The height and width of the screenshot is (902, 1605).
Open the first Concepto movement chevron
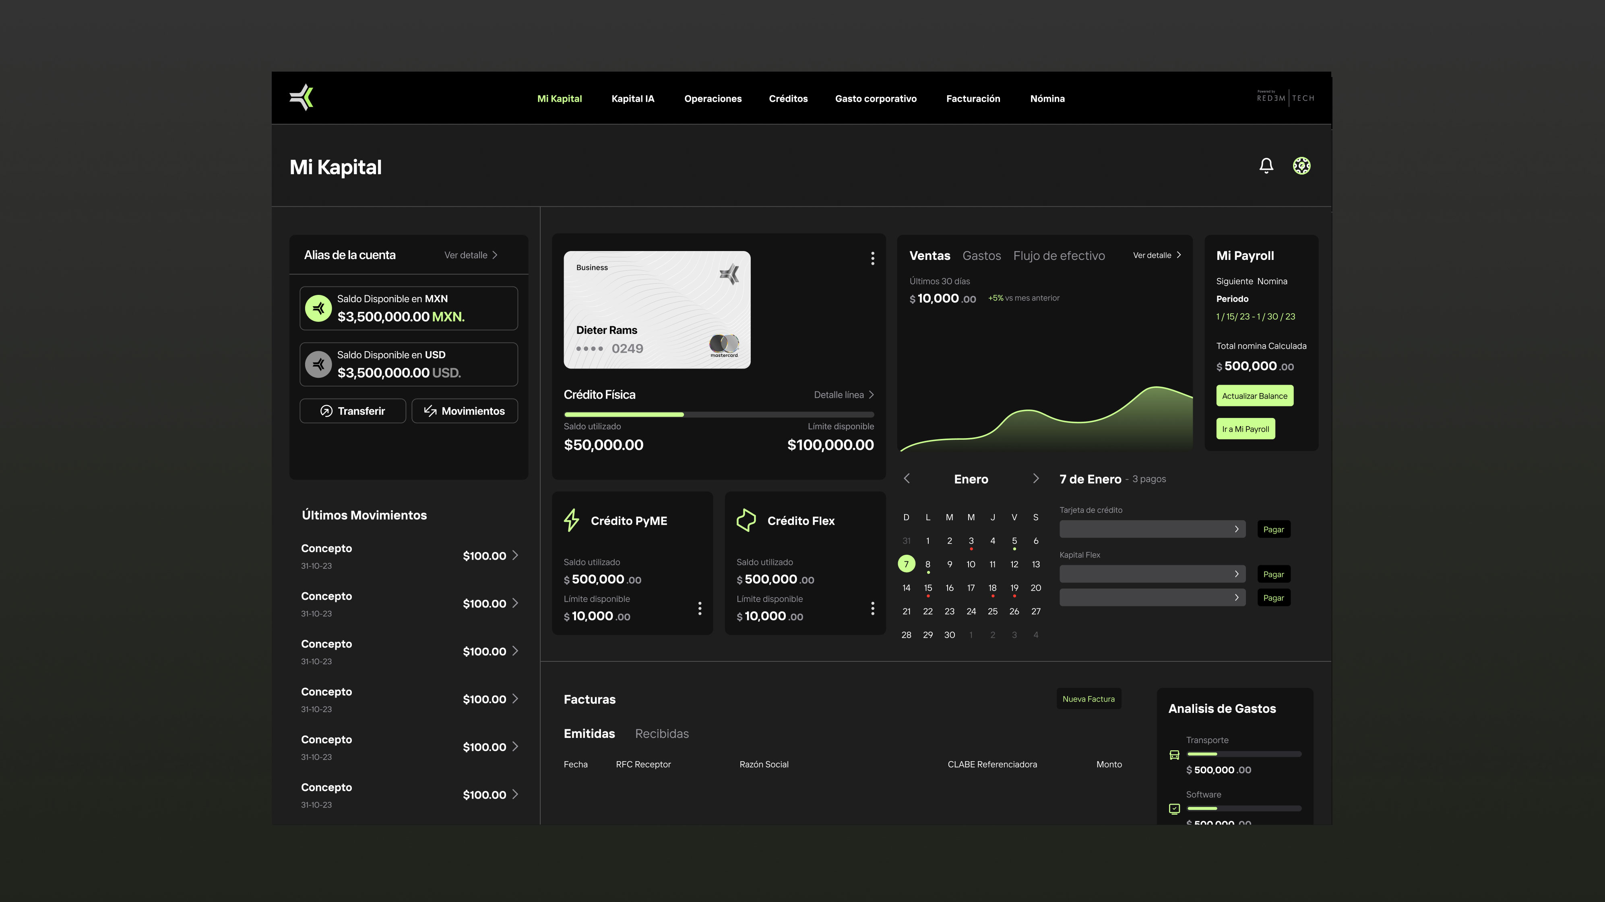[515, 555]
